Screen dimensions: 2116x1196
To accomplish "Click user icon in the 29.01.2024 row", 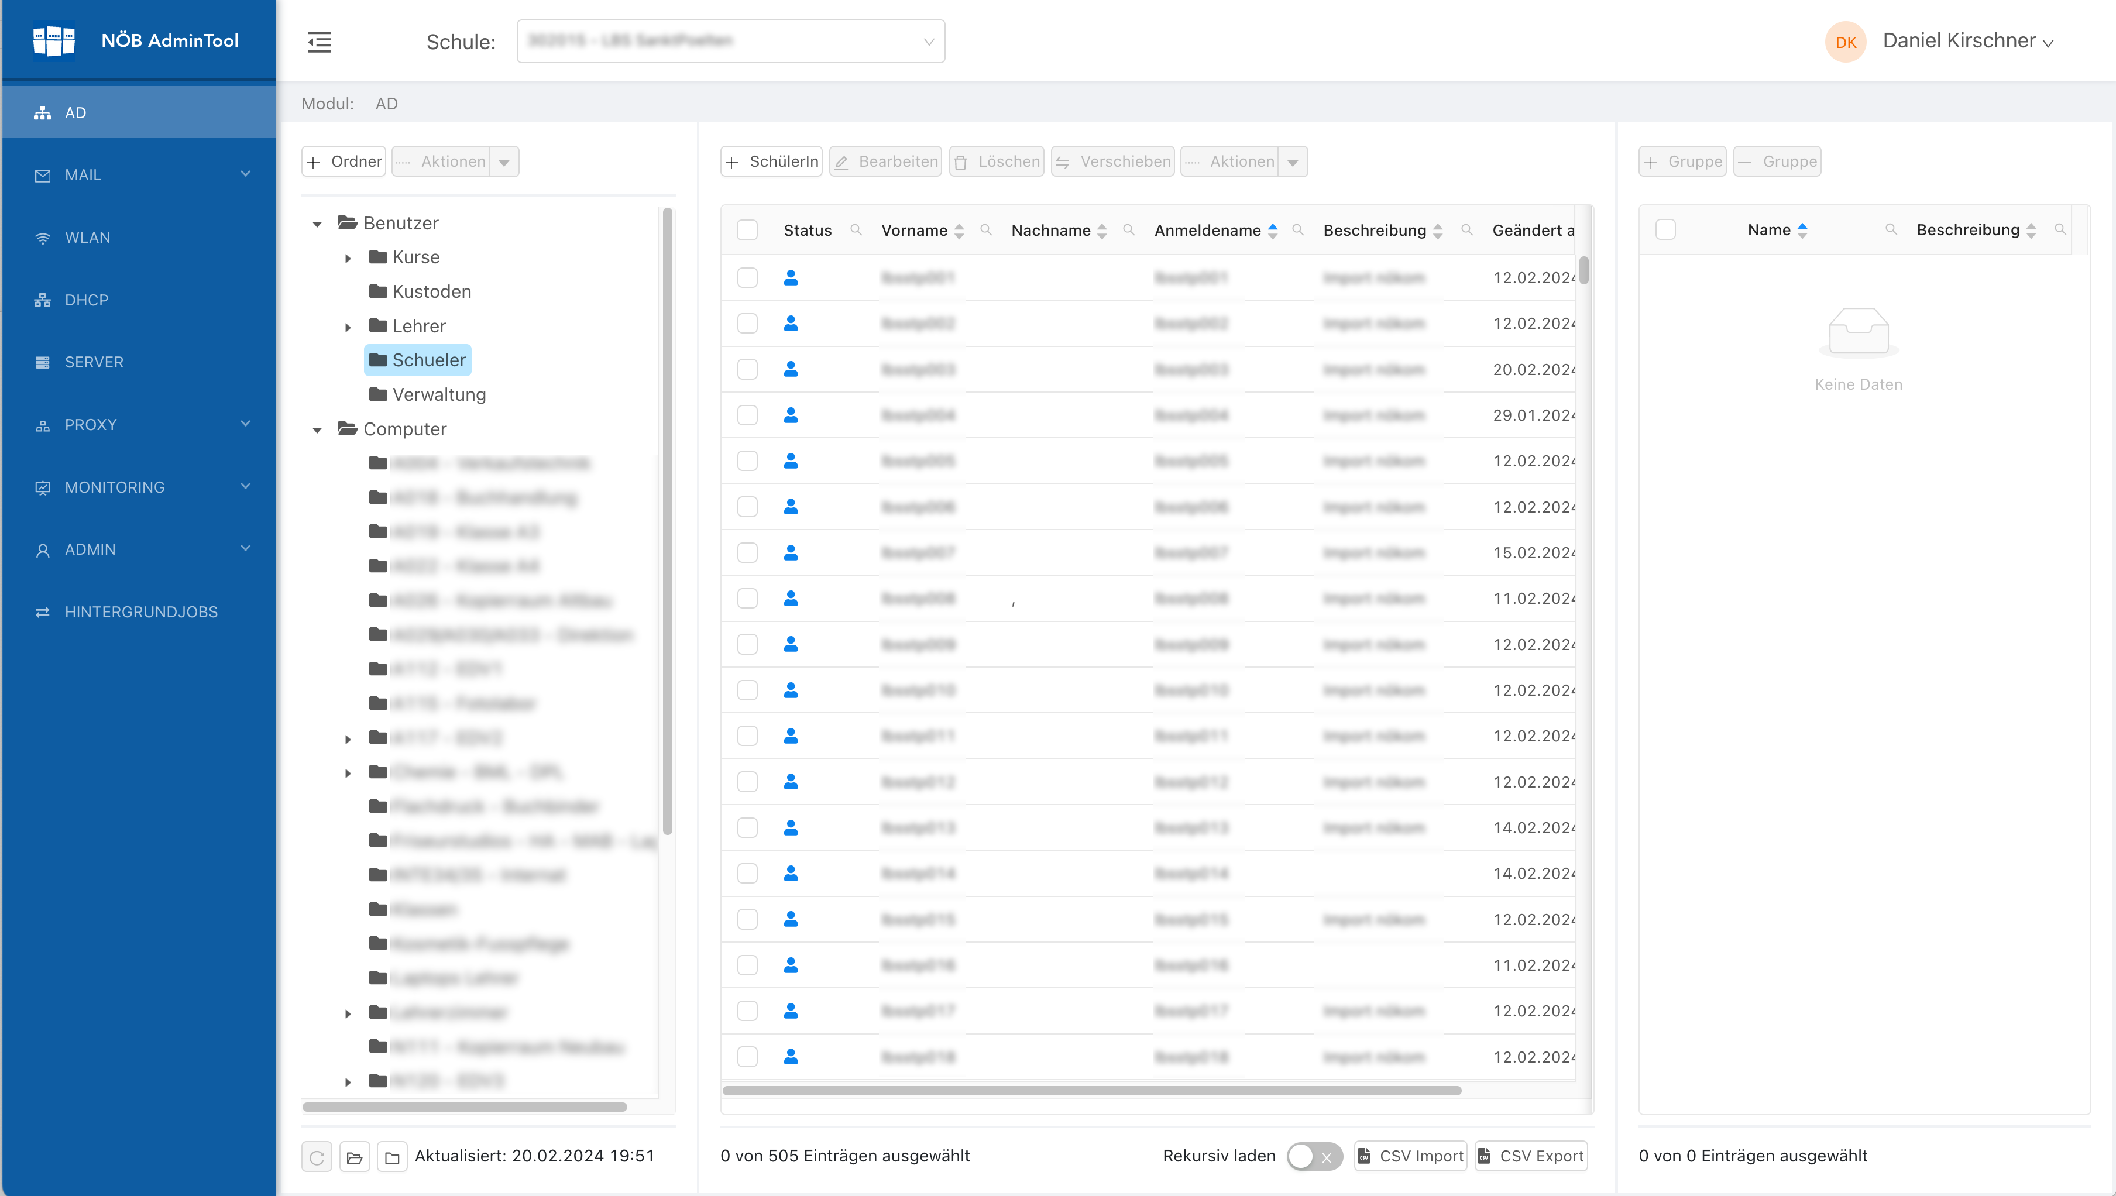I will (x=790, y=415).
